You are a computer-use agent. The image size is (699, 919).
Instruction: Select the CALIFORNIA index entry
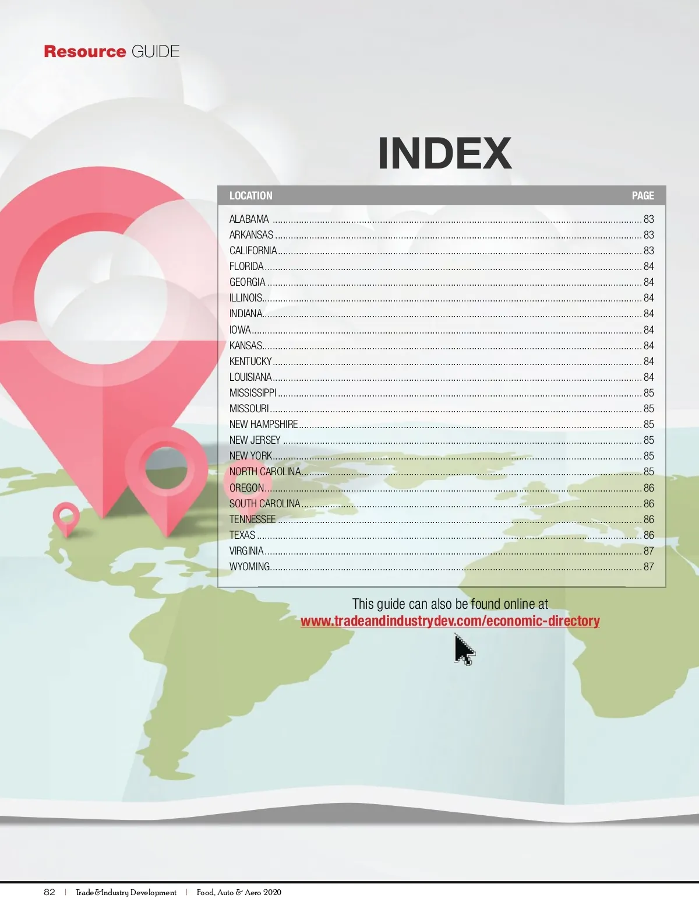(253, 251)
